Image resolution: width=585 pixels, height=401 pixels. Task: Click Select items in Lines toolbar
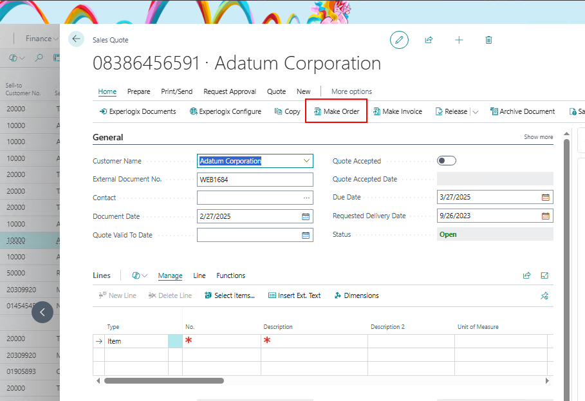[230, 295]
